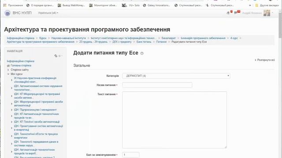Image resolution: width=282 pixels, height=158 pixels.
Task: Open the О порядке органи... bookmark
Action: tap(40, 5)
